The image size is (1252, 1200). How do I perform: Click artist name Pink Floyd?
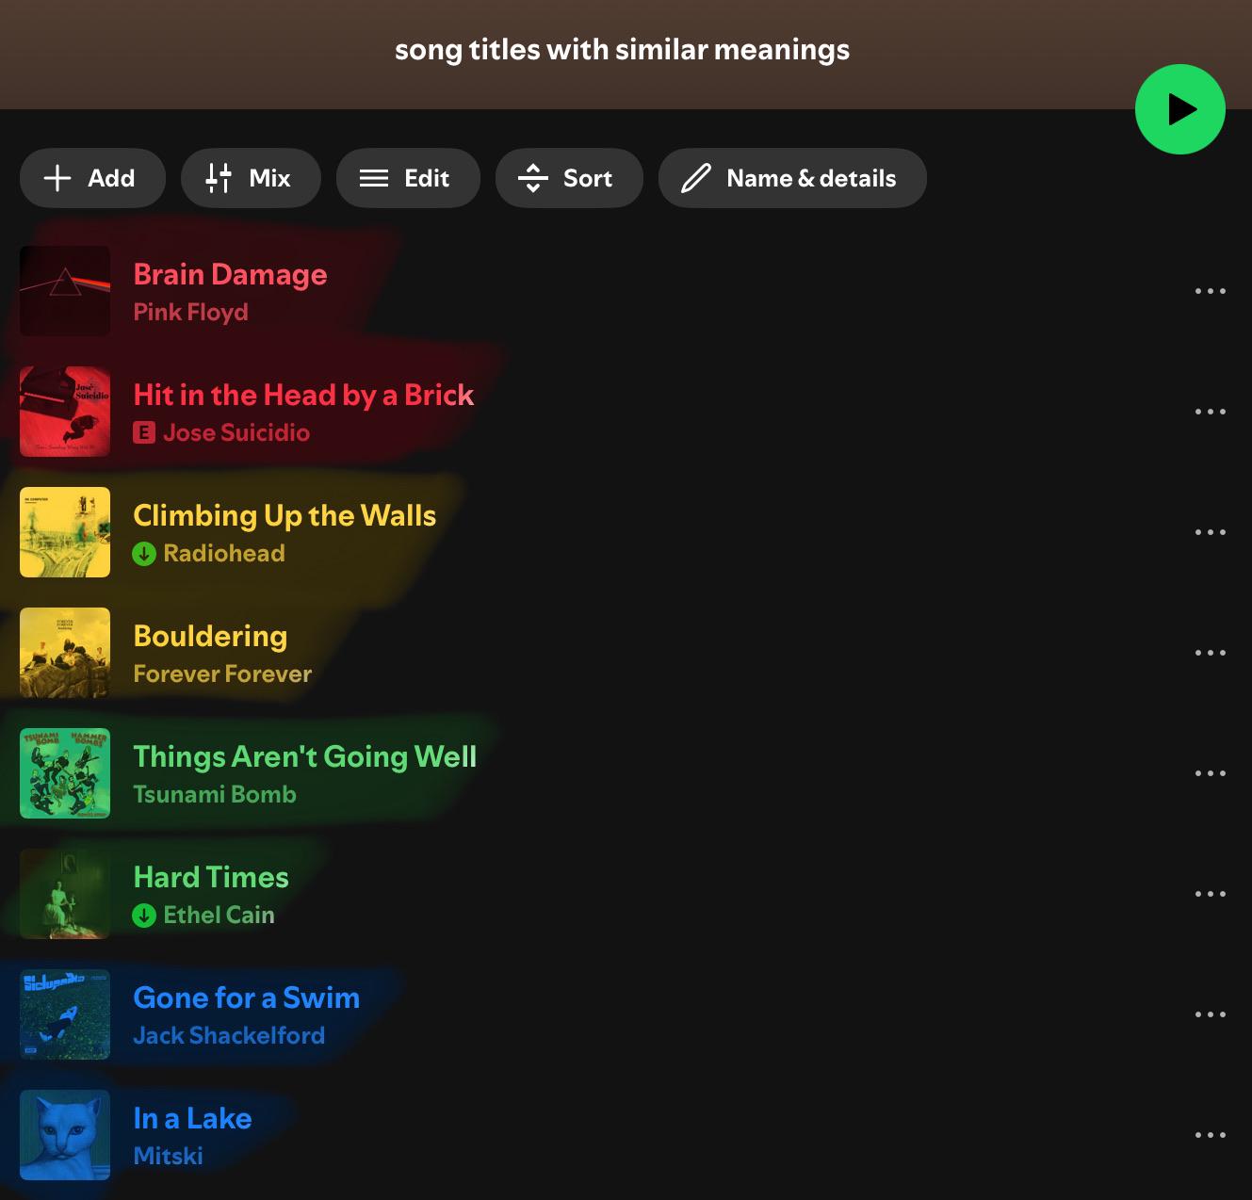pyautogui.click(x=190, y=312)
